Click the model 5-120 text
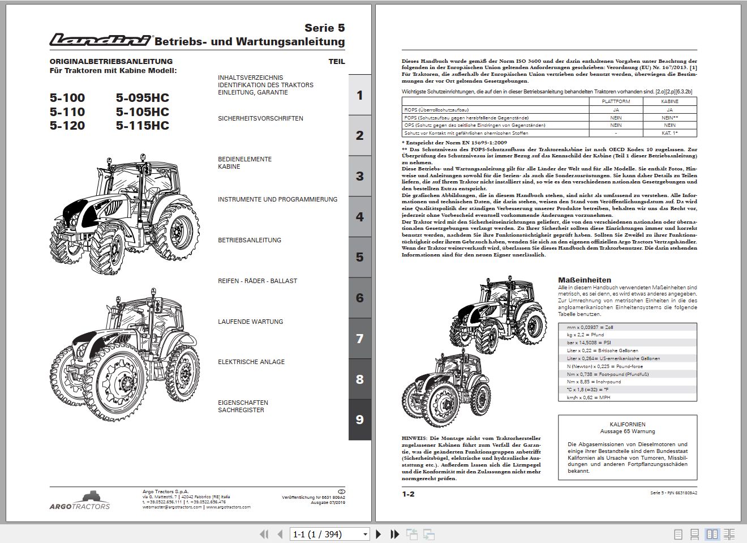747x543 pixels. coord(67,126)
